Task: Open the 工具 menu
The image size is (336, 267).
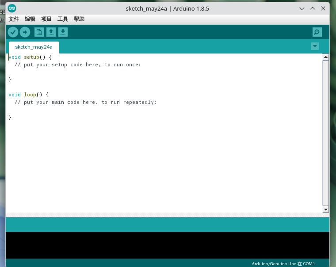Action: [63, 19]
